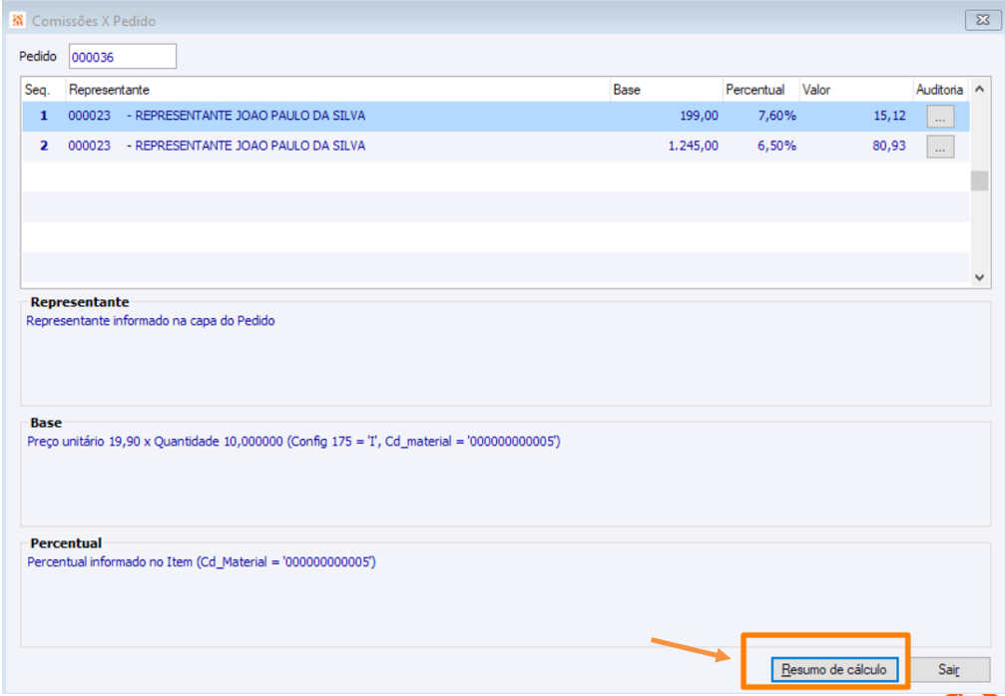The image size is (1005, 696).
Task: Click 'Representante informado na capa do Pedido' text
Action: tap(151, 321)
